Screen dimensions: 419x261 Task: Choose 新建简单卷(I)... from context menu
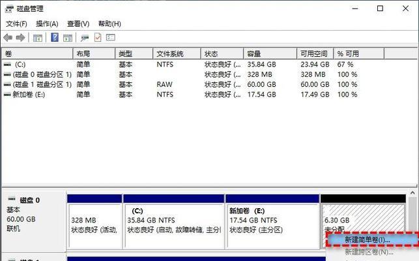373,239
